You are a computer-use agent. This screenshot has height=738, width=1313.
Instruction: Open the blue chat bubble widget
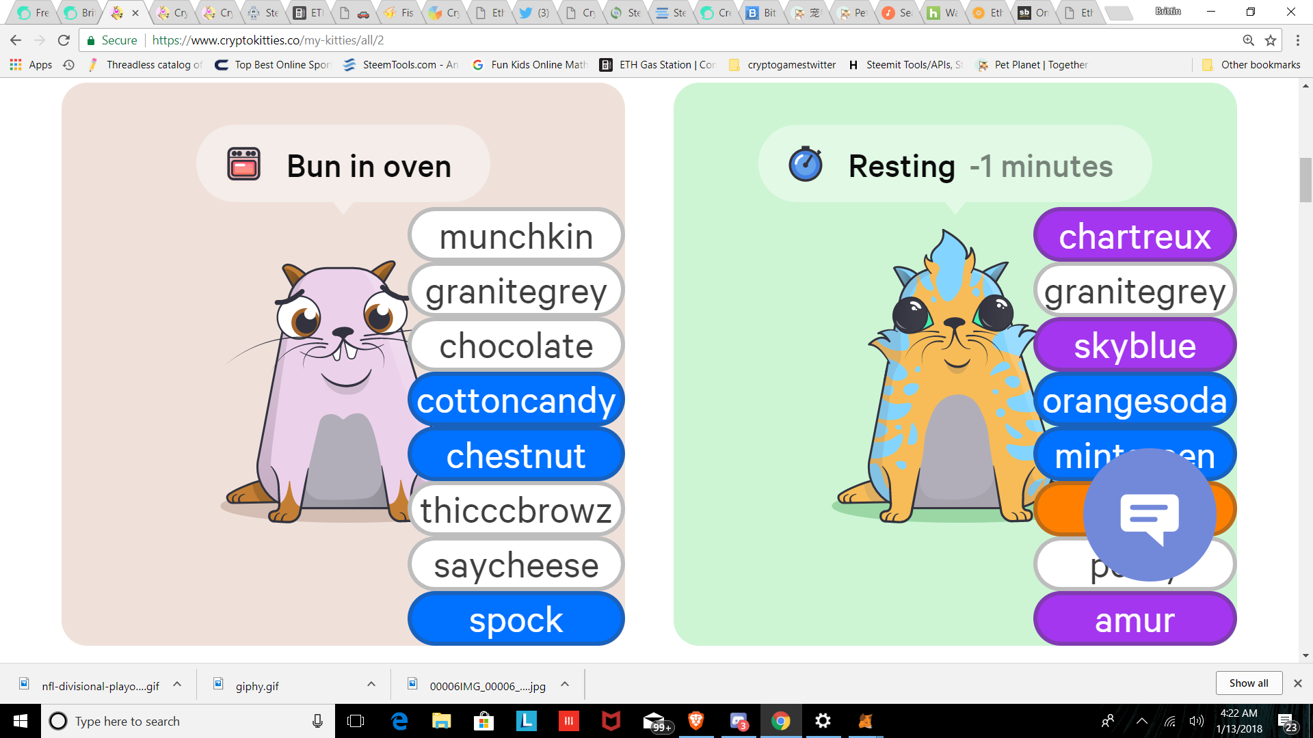(1150, 515)
